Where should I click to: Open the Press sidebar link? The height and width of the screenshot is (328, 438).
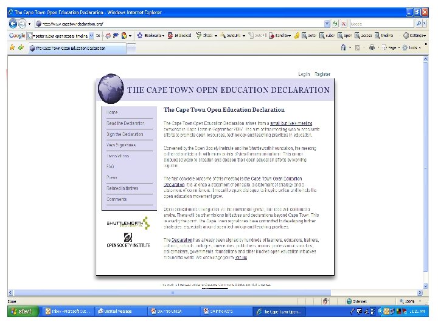112,177
